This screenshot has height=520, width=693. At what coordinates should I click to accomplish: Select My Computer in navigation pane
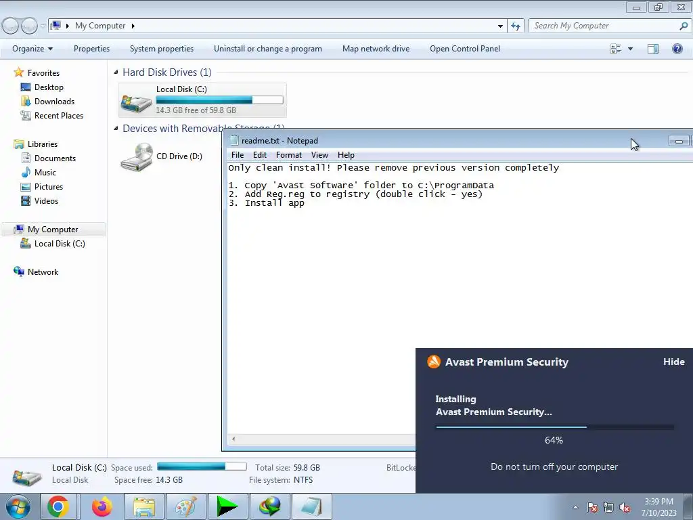click(x=53, y=229)
